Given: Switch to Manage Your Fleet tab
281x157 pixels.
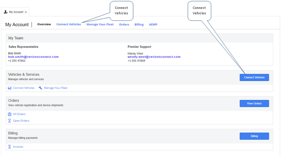Looking at the screenshot, I should point(100,25).
